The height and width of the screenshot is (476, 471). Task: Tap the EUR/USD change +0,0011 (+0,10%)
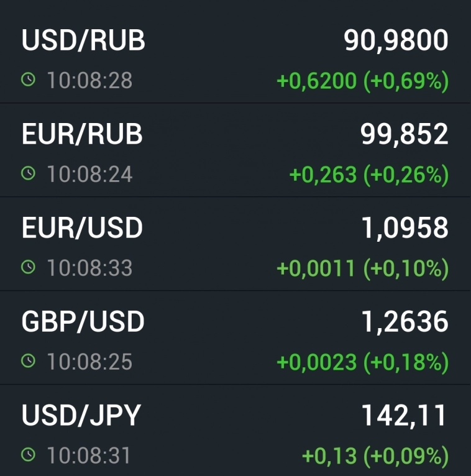(x=362, y=268)
